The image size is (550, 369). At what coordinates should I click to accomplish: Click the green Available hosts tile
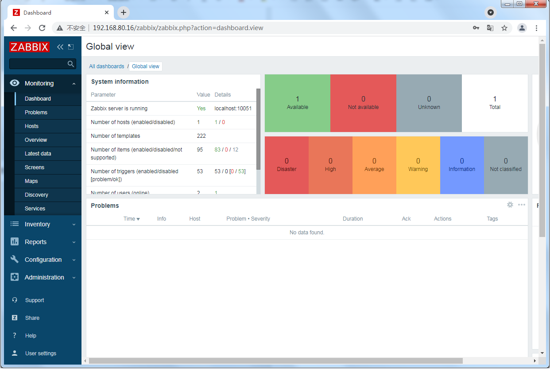(x=297, y=103)
